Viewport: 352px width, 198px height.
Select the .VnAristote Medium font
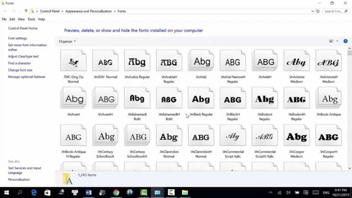(296, 66)
